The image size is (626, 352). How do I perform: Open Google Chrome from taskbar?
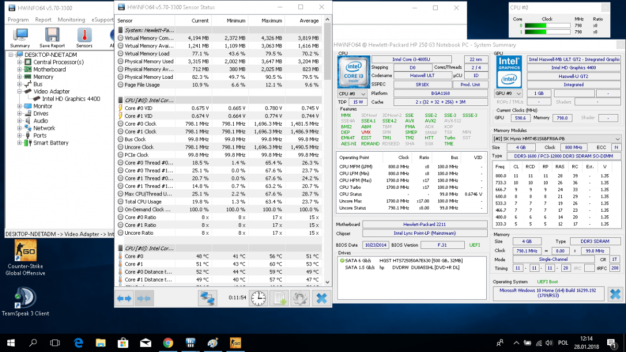click(168, 343)
